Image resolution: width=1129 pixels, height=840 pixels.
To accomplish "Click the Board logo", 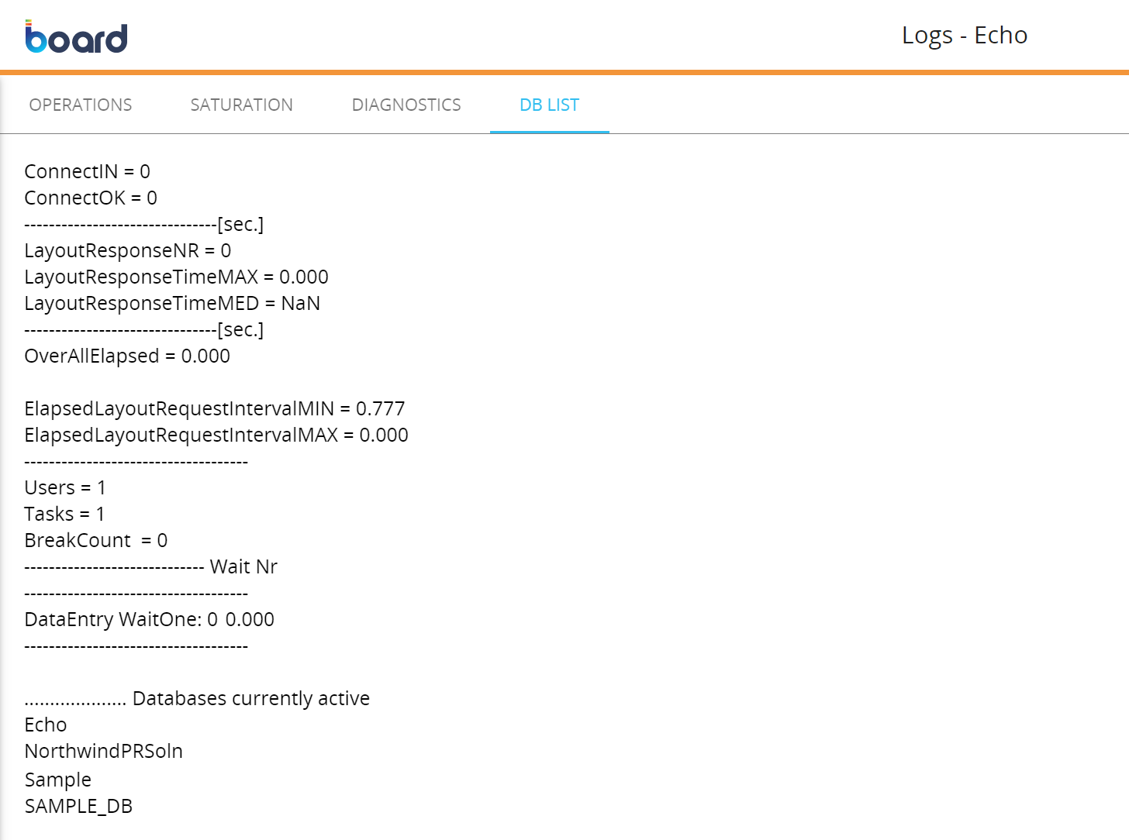I will pos(76,37).
